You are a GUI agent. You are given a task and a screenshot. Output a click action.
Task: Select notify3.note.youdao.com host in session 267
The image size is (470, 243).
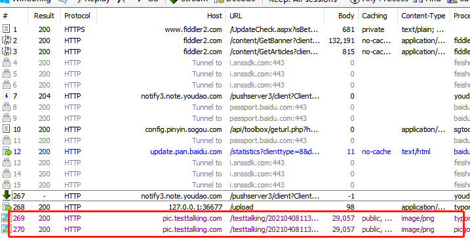tap(182, 196)
